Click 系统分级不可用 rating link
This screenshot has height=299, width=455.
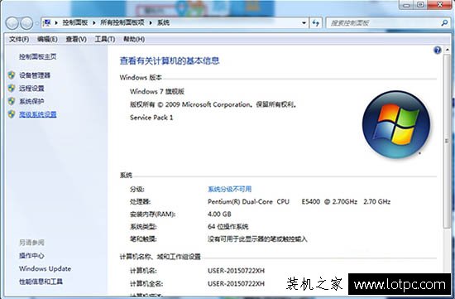point(229,189)
